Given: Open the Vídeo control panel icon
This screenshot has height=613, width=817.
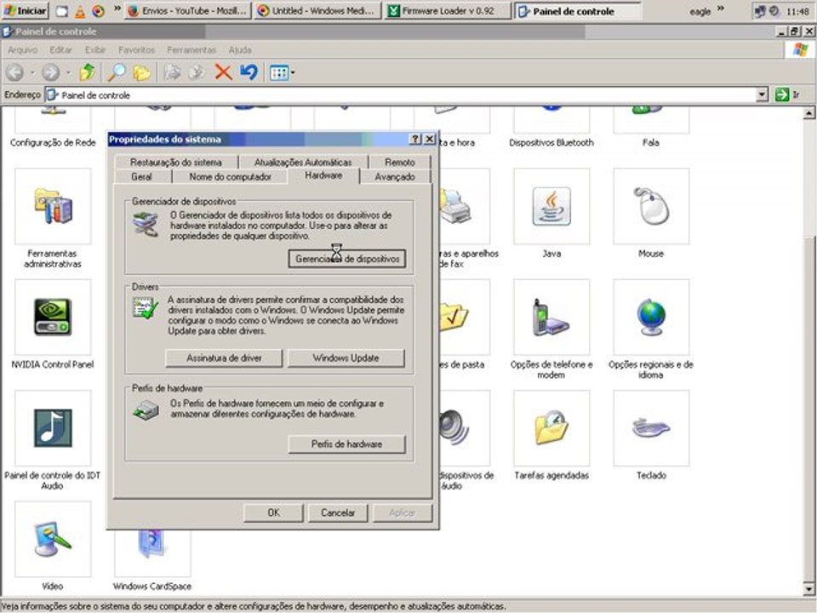Looking at the screenshot, I should [x=53, y=539].
